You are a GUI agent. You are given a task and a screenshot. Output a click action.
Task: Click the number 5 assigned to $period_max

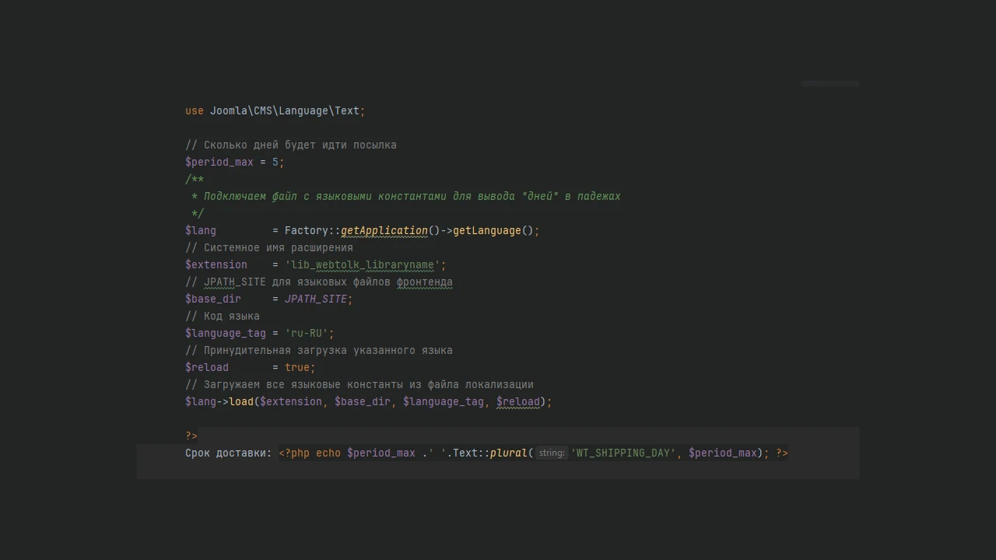click(275, 162)
